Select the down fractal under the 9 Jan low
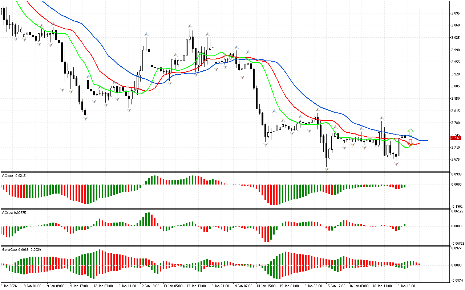The width and height of the screenshot is (465, 290). coord(85,118)
